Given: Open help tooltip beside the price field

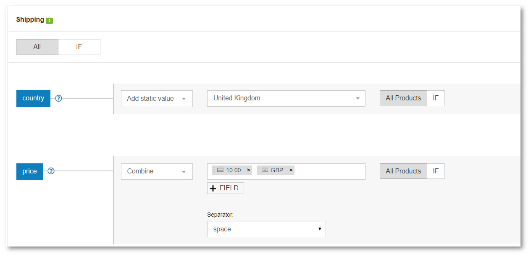Looking at the screenshot, I should [x=51, y=171].
